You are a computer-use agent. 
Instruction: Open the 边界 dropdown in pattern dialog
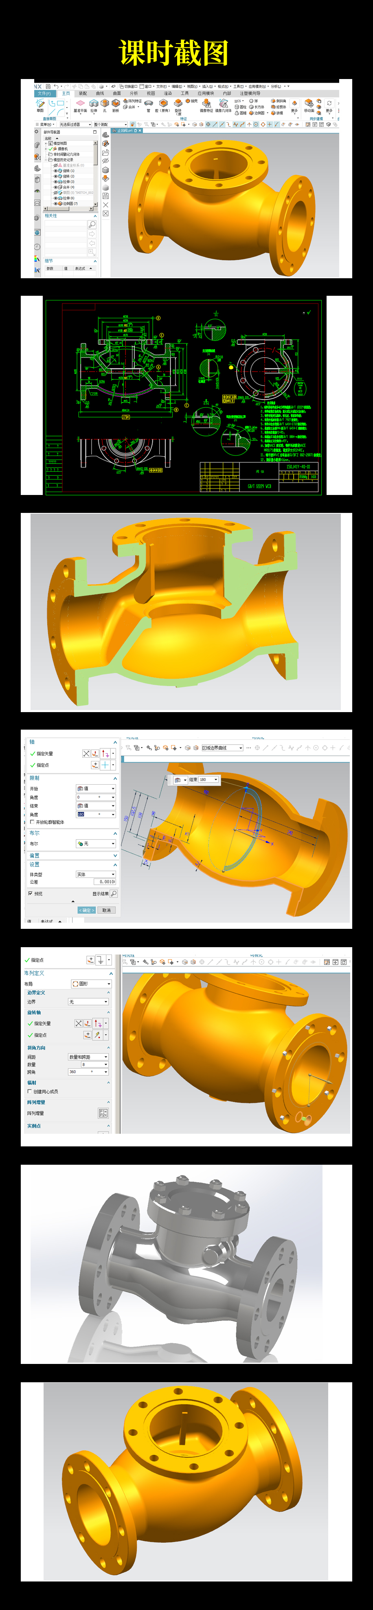(89, 1002)
